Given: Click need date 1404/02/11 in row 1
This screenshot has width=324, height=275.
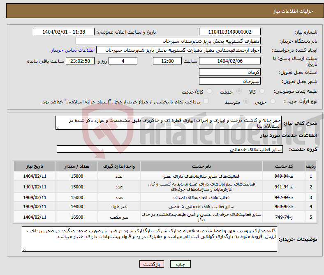Looking at the screenshot, I should coord(35,176).
